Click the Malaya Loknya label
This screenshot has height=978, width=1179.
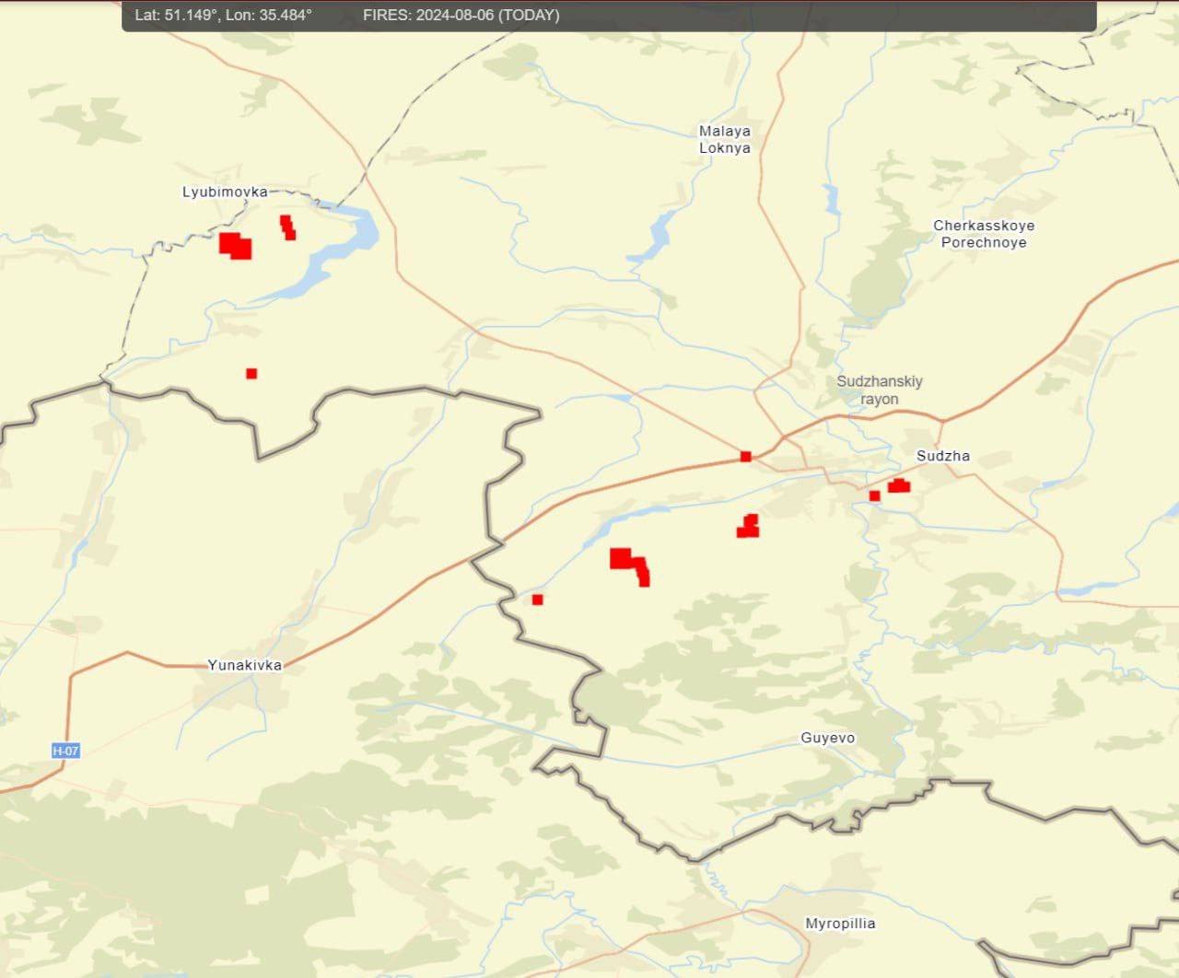pos(724,139)
